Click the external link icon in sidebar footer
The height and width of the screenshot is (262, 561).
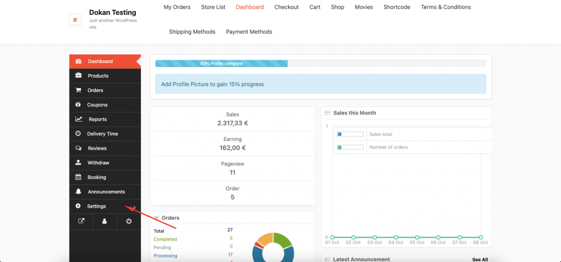81,221
